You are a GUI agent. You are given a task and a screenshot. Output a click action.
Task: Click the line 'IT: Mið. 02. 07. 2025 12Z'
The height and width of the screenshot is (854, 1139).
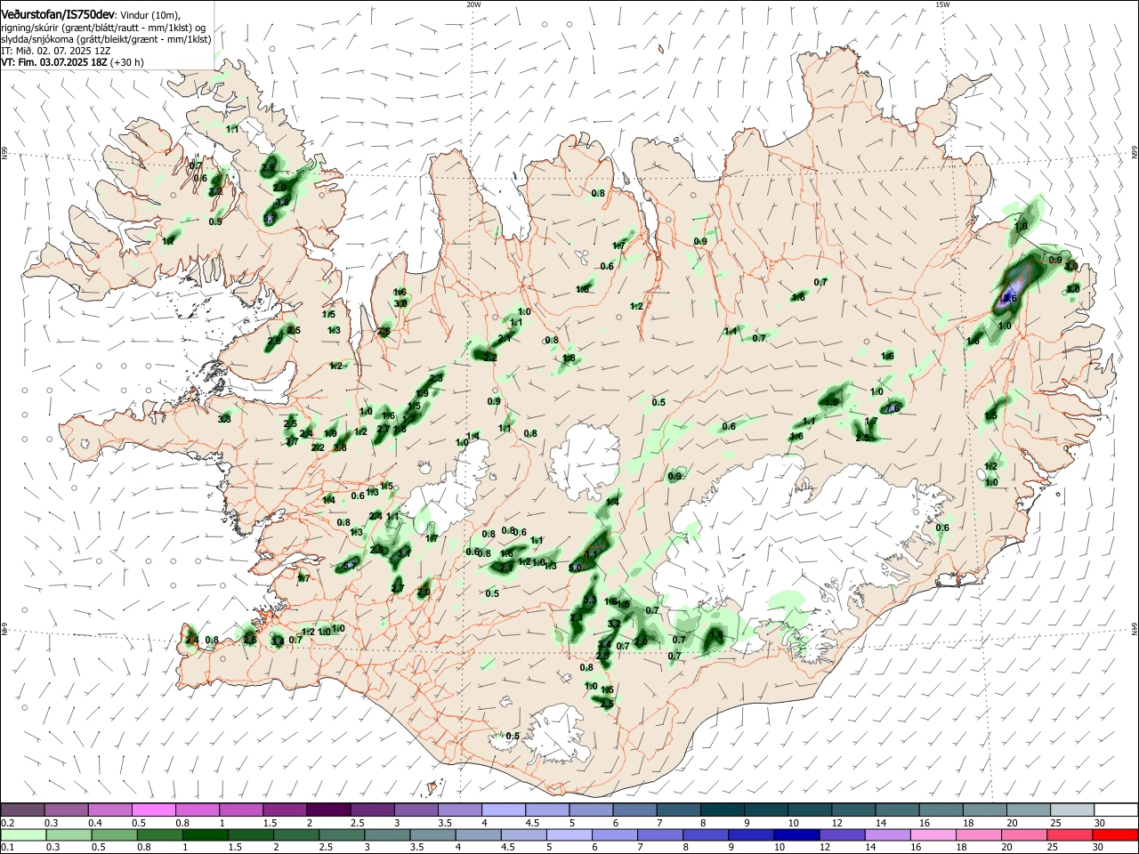(x=57, y=52)
